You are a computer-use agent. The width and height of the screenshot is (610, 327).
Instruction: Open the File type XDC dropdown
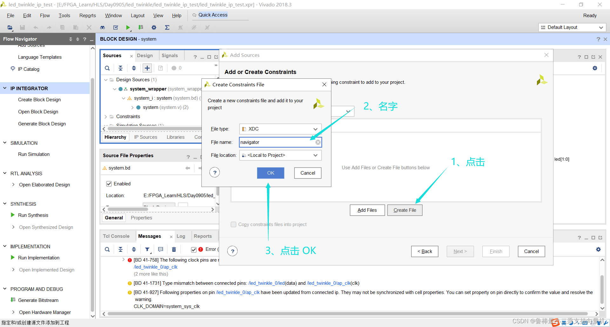point(280,129)
